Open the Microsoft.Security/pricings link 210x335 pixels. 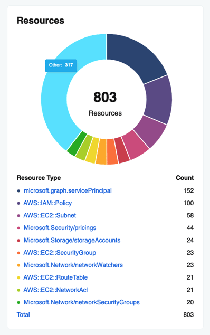point(60,228)
